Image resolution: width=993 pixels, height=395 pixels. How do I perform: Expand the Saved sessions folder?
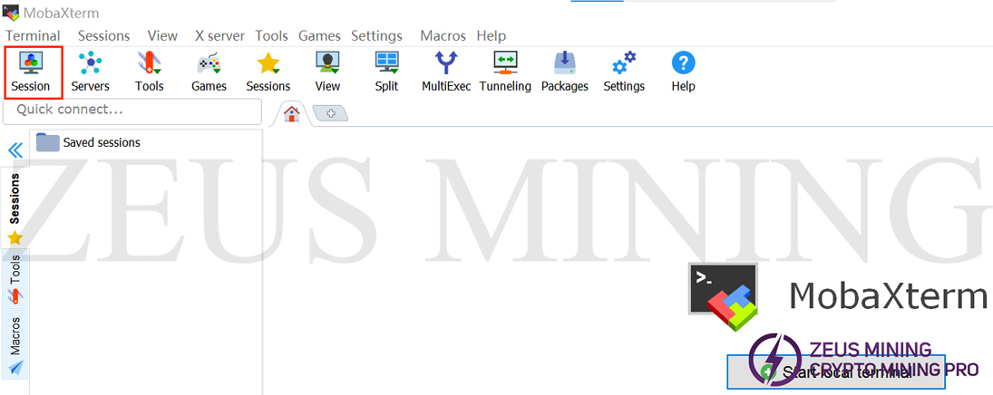click(x=89, y=142)
